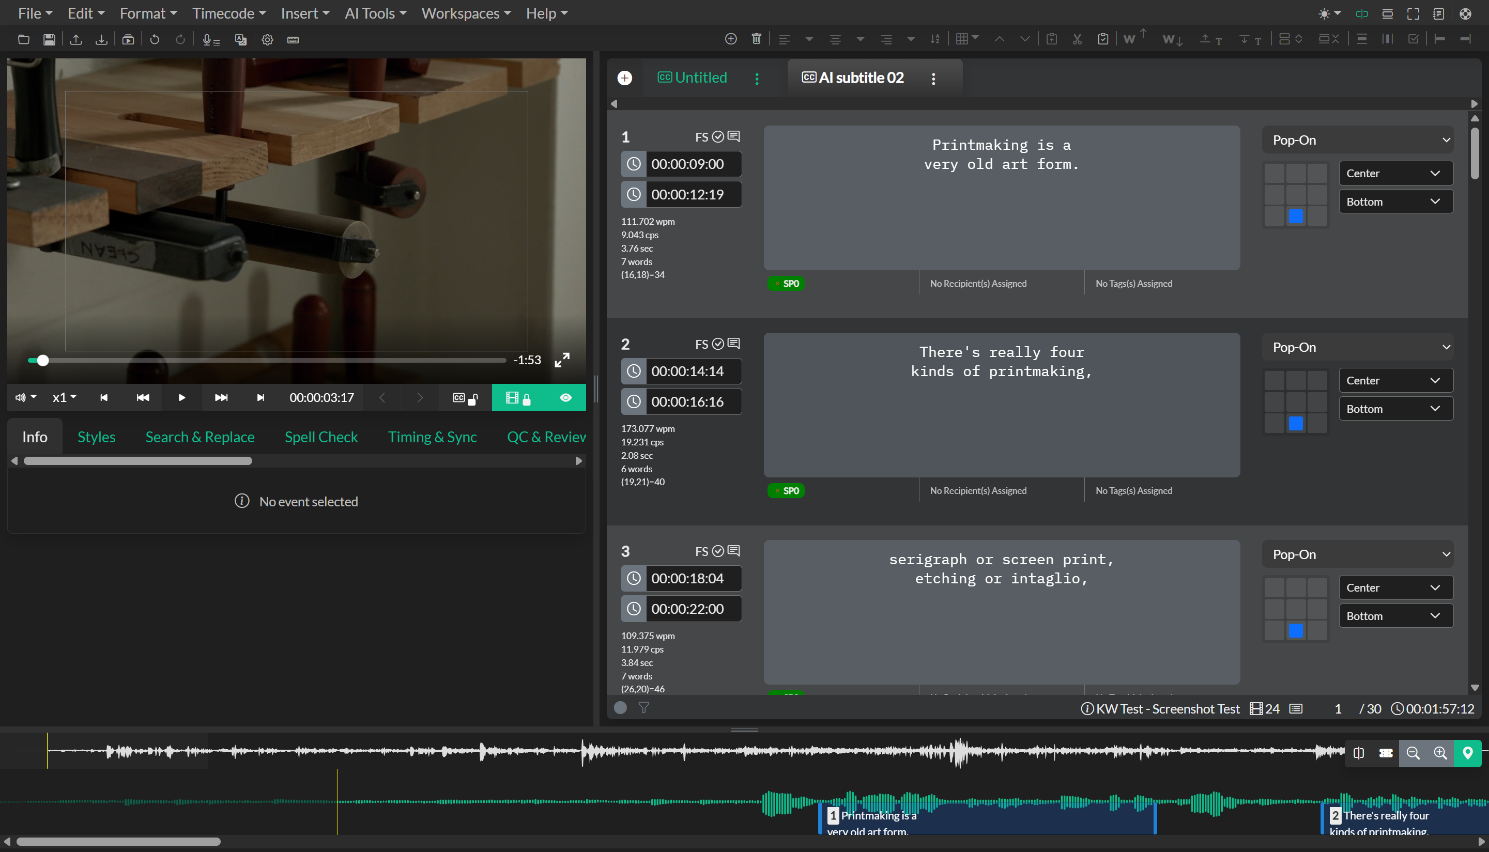Remove the SPO tag from event 1

(777, 283)
